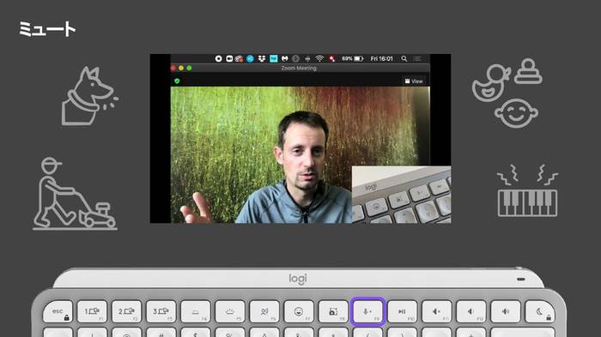
Task: Open the View layout dropdown
Action: (414, 81)
